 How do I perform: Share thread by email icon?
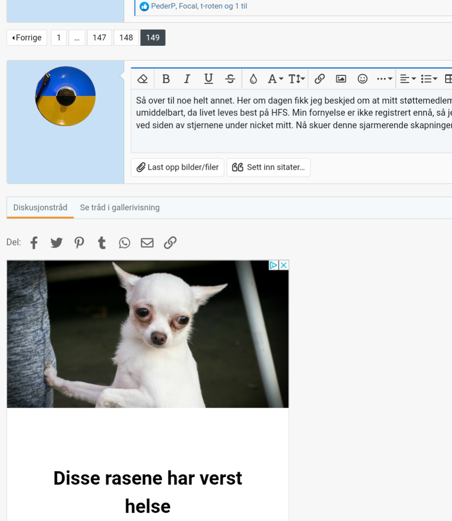[x=147, y=243]
